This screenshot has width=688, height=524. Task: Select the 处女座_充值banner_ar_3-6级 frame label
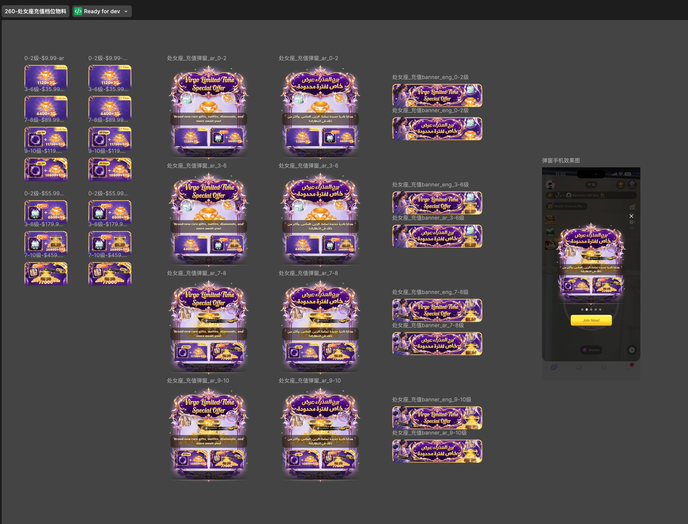pyautogui.click(x=428, y=218)
